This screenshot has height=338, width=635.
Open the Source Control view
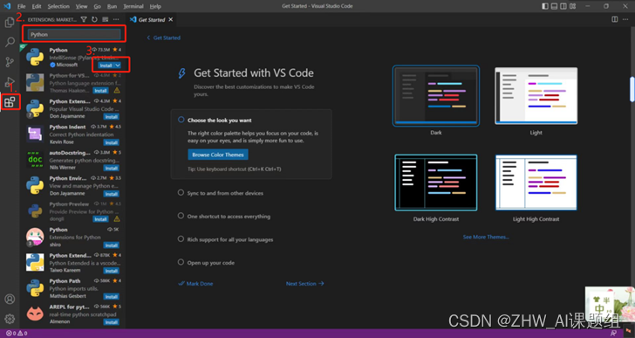[x=10, y=62]
